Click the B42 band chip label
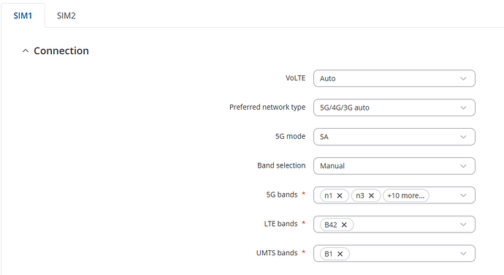 pos(331,225)
